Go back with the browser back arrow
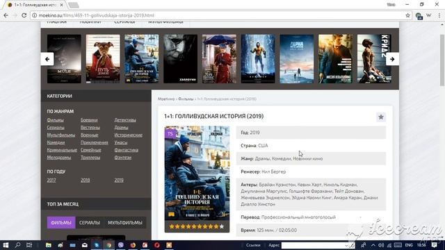 click(x=6, y=15)
